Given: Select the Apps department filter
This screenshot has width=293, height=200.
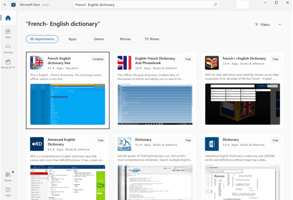Looking at the screenshot, I should [x=73, y=39].
